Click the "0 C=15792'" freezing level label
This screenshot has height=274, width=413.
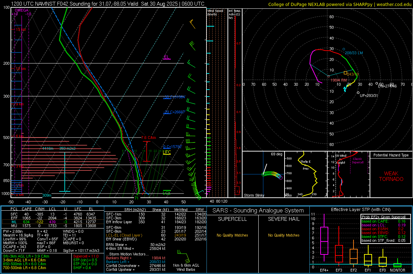(x=173, y=147)
